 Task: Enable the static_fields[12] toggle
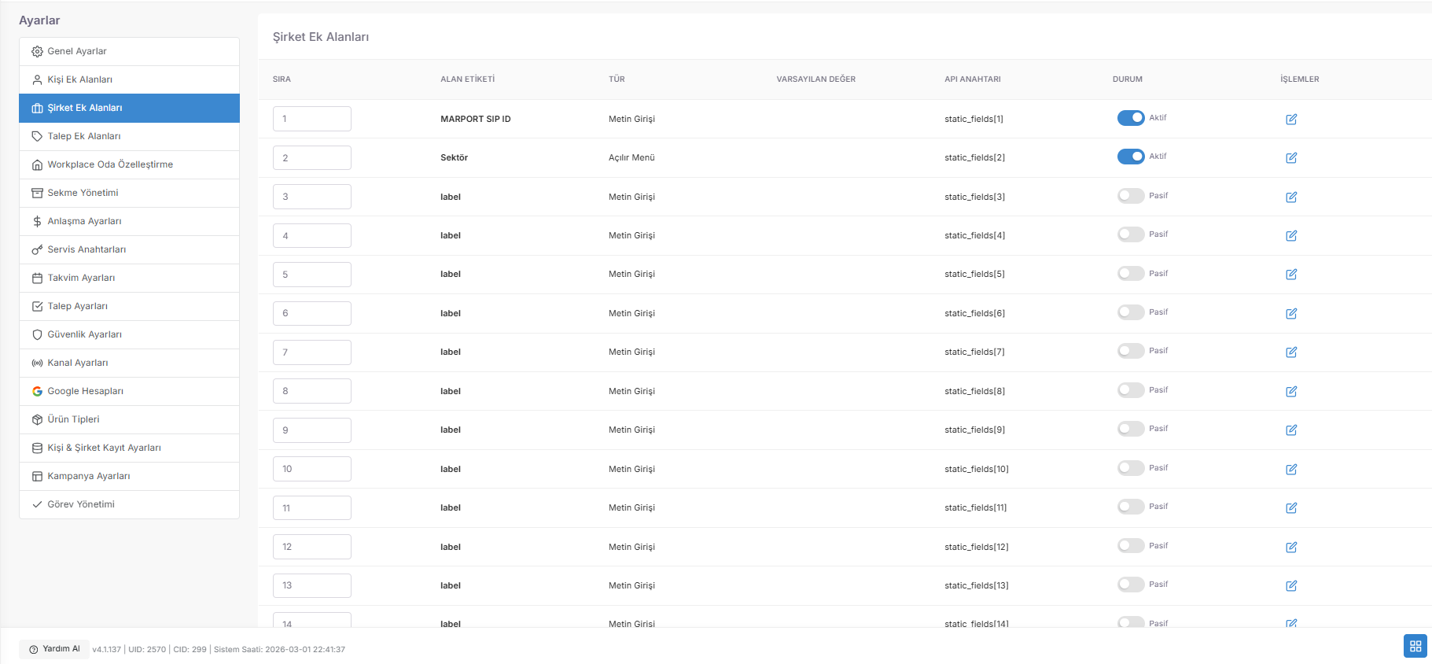(x=1131, y=545)
